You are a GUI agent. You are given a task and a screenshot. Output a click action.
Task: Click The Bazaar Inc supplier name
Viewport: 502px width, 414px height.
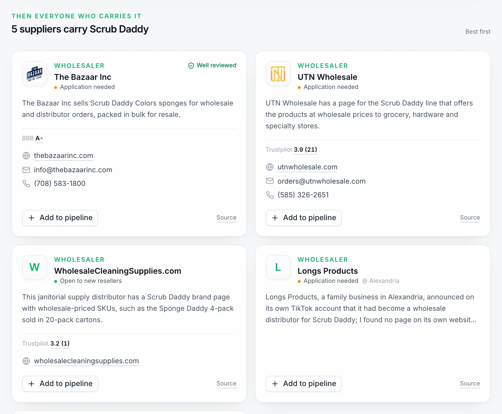[83, 77]
